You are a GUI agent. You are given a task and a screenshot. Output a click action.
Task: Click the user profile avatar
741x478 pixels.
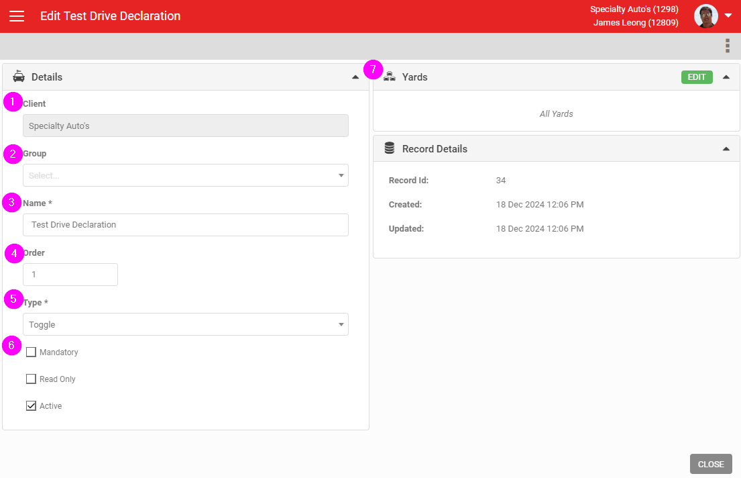tap(705, 16)
